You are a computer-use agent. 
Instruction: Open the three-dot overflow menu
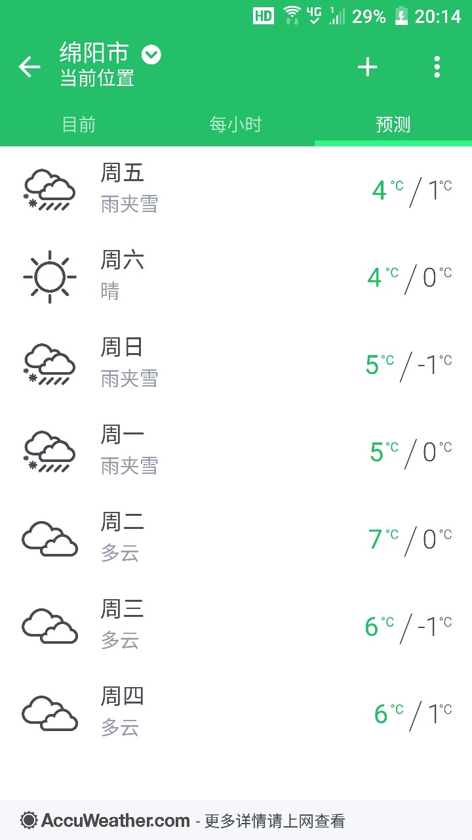tap(437, 66)
